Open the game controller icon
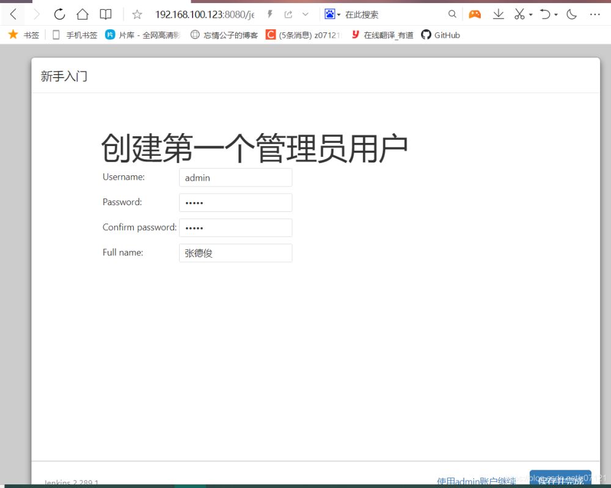 (x=475, y=14)
